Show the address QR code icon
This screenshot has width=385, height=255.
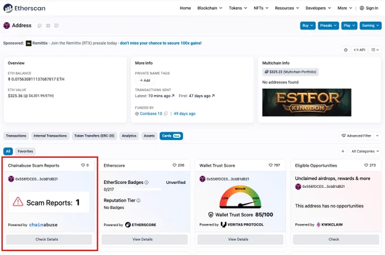pos(48,25)
